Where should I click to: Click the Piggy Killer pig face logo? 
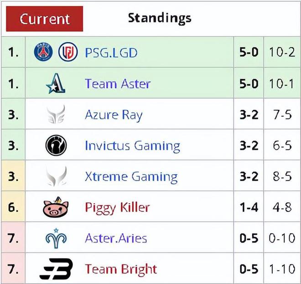tap(56, 207)
